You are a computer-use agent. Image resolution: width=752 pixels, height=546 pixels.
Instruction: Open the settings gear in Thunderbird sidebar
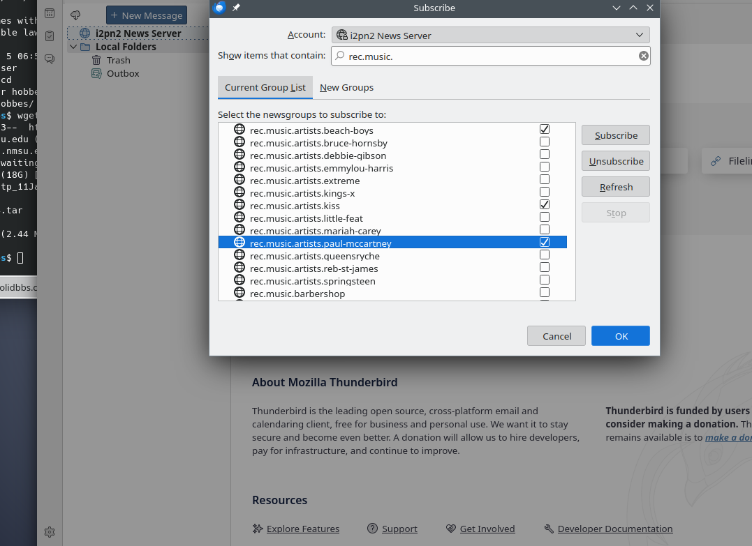pyautogui.click(x=50, y=531)
